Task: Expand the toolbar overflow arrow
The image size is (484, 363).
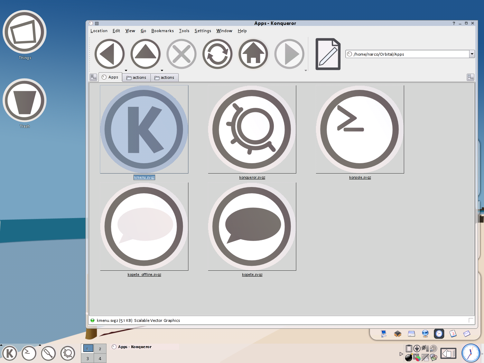Action: click(x=306, y=71)
